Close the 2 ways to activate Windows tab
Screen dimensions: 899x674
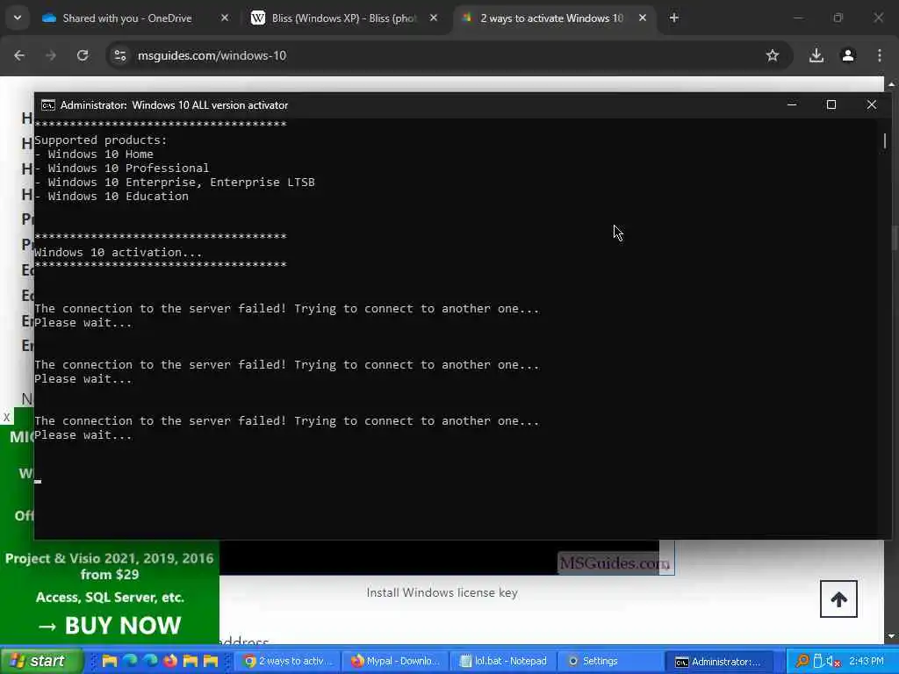click(x=643, y=18)
